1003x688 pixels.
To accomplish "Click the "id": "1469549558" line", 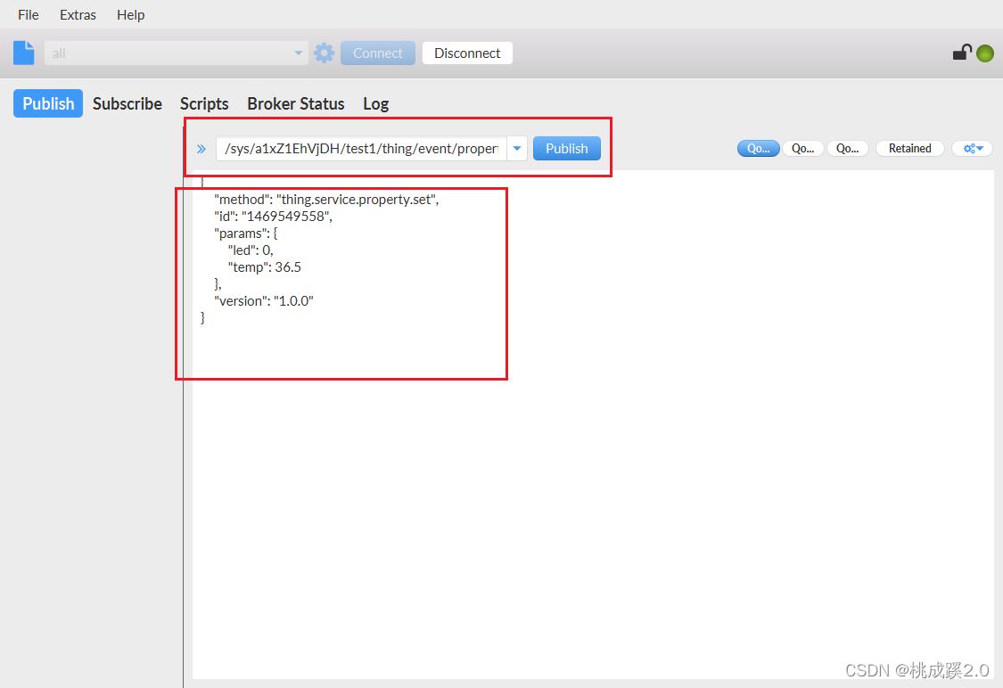I will point(273,217).
